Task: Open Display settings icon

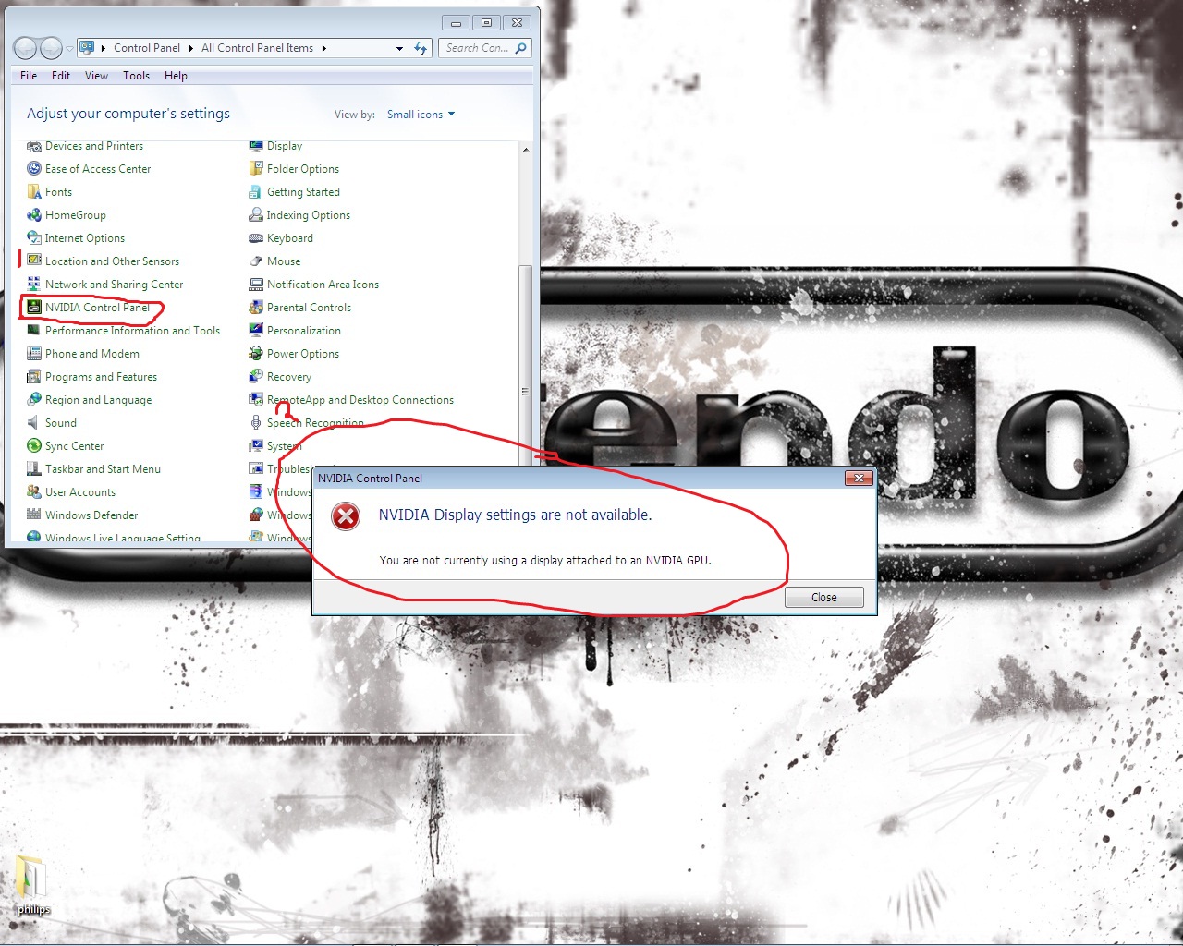Action: tap(256, 146)
